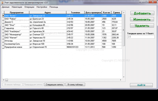Click scroll-up arrow of vertical scrollbar
The height and width of the screenshot is (101, 158).
(x=124, y=13)
